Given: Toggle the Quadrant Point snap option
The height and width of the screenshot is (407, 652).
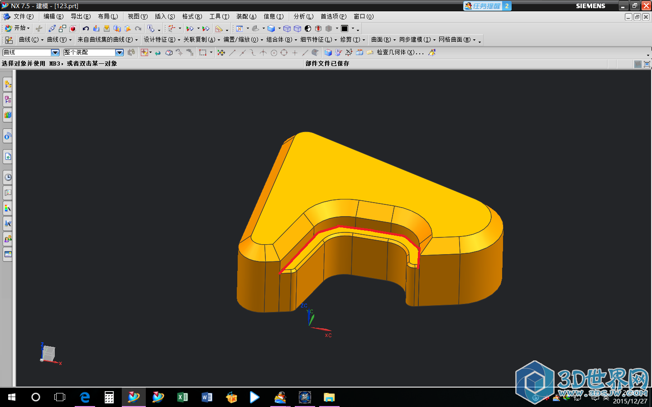Looking at the screenshot, I should [x=284, y=52].
